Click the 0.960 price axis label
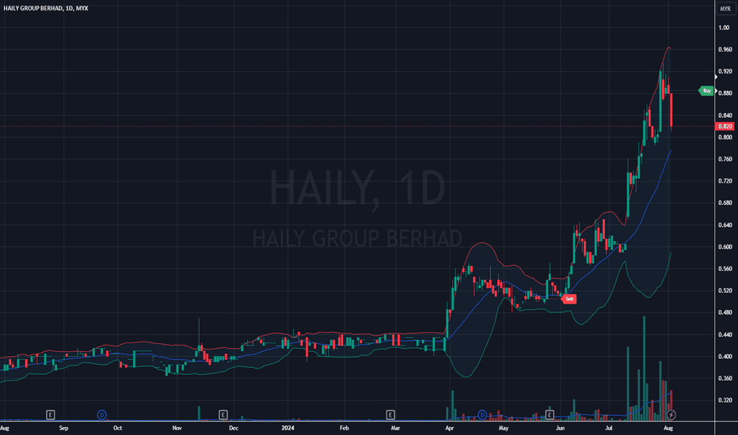This screenshot has height=435, width=738. 725,49
